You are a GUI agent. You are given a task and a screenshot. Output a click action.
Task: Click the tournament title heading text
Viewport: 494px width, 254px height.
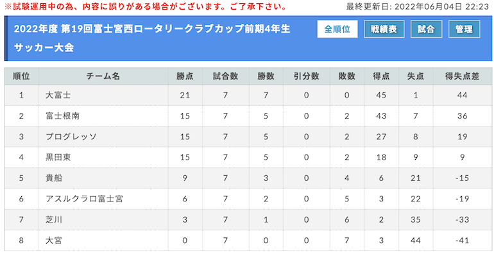152,38
